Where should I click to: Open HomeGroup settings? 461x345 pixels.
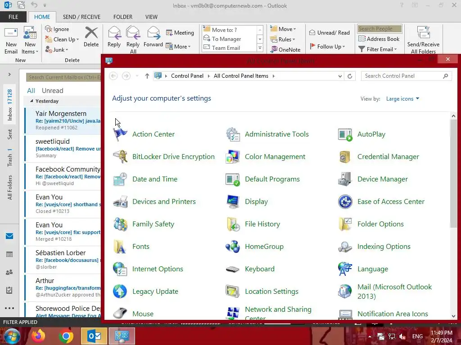(255, 247)
